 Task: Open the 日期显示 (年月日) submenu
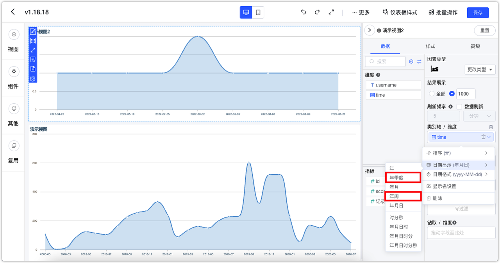click(458, 165)
